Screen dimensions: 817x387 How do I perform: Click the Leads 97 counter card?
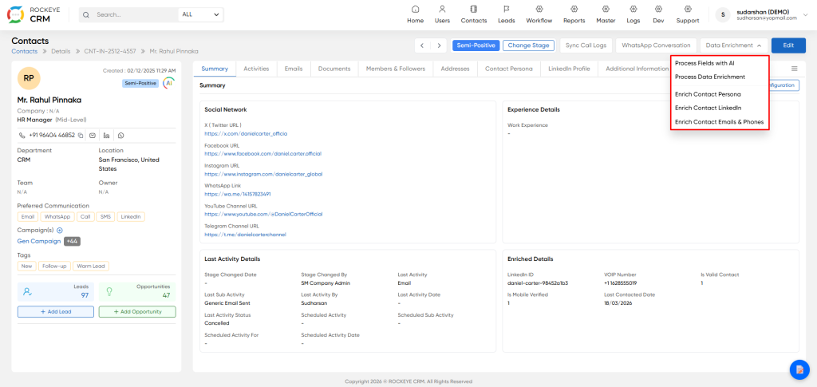pyautogui.click(x=56, y=292)
